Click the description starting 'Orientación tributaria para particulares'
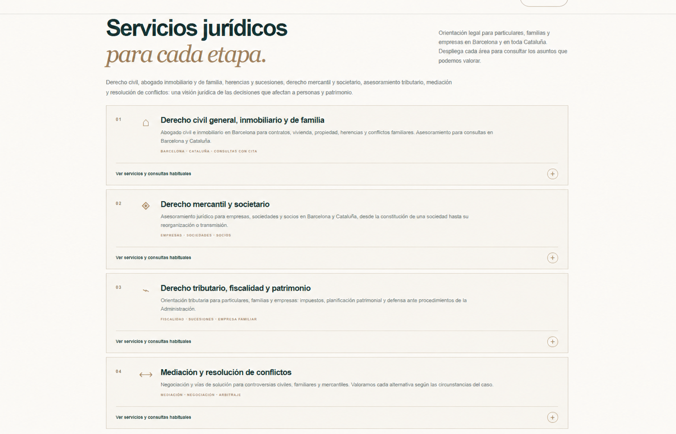This screenshot has height=434, width=676. pos(313,304)
